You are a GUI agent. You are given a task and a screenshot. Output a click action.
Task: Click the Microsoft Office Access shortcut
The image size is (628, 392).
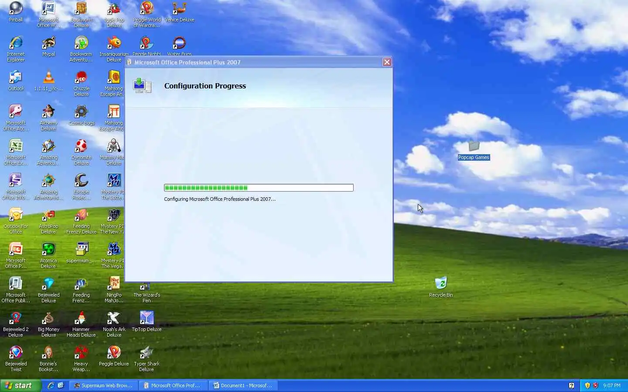tap(16, 118)
